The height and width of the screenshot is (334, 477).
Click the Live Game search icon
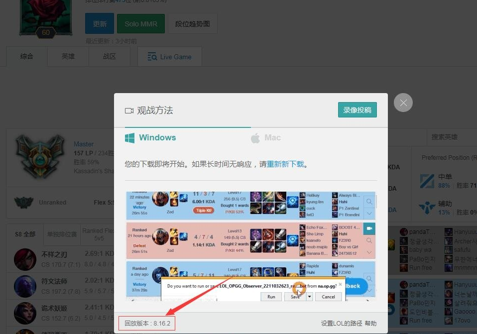tap(152, 57)
